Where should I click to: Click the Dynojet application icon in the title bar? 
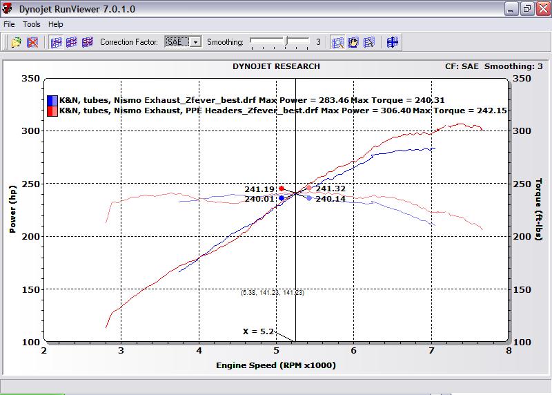click(x=7, y=8)
